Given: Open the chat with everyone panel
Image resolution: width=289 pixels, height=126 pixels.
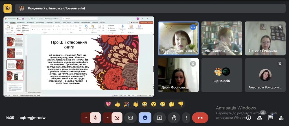Looking at the screenshot, I should coord(270,118).
